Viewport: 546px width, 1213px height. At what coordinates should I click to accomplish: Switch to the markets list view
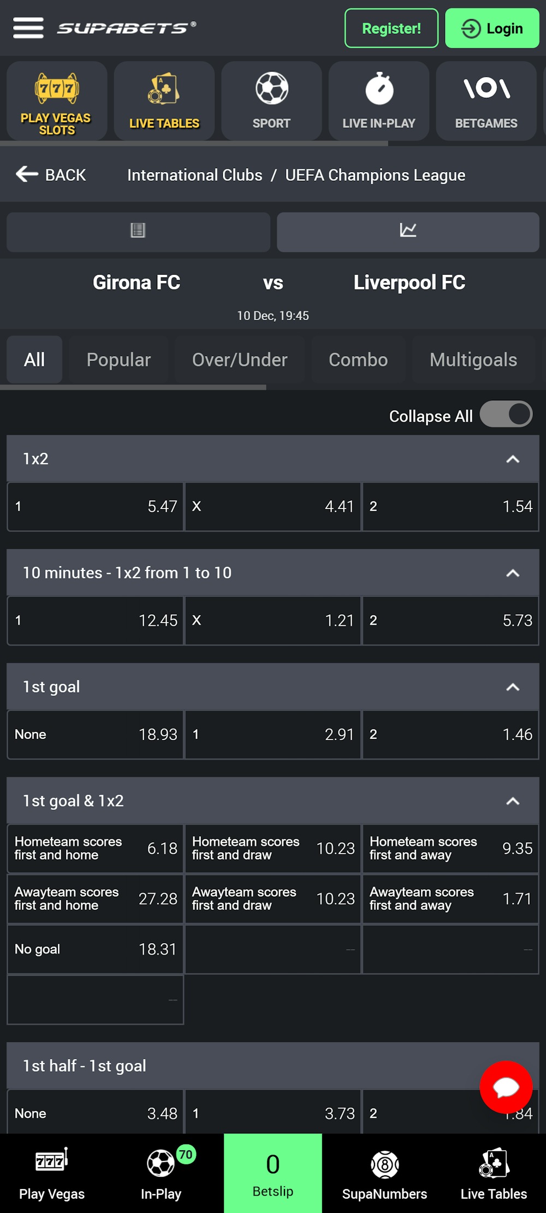pyautogui.click(x=138, y=232)
